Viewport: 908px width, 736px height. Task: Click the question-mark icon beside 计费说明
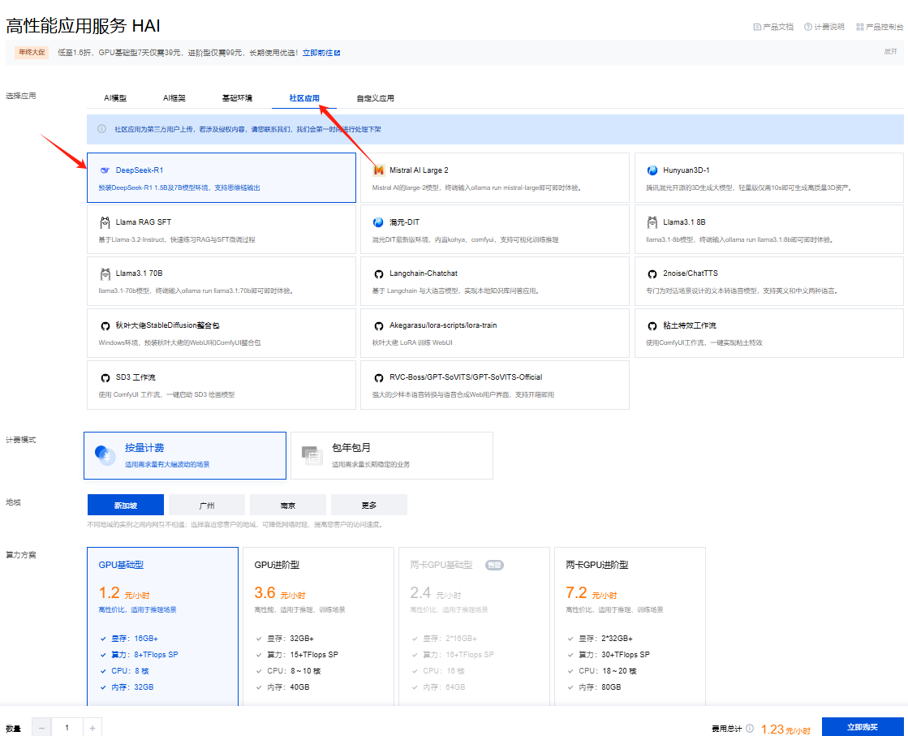coord(808,28)
